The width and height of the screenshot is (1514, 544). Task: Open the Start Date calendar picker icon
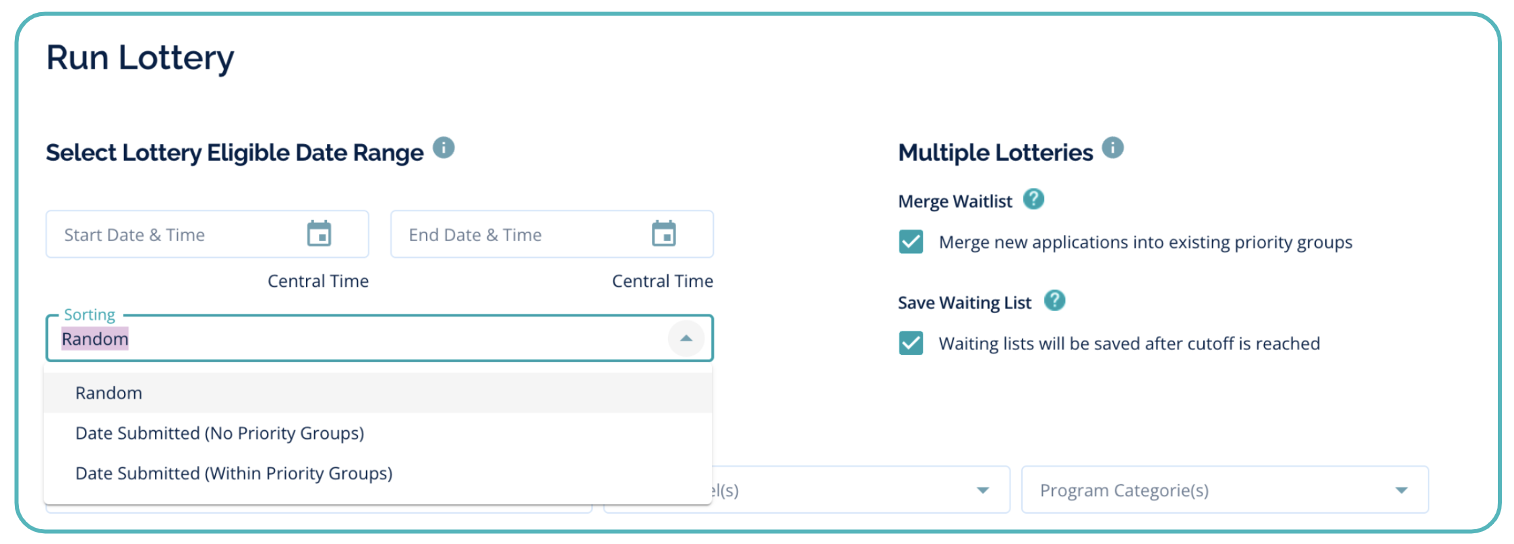[319, 234]
